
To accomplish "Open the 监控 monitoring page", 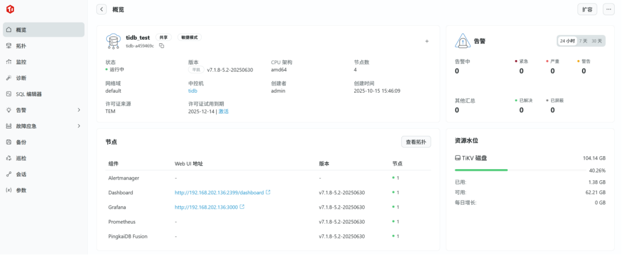I will (x=21, y=62).
